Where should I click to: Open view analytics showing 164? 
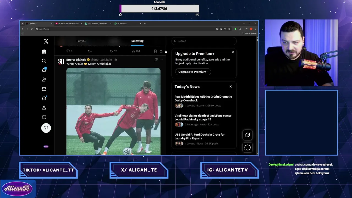click(136, 51)
